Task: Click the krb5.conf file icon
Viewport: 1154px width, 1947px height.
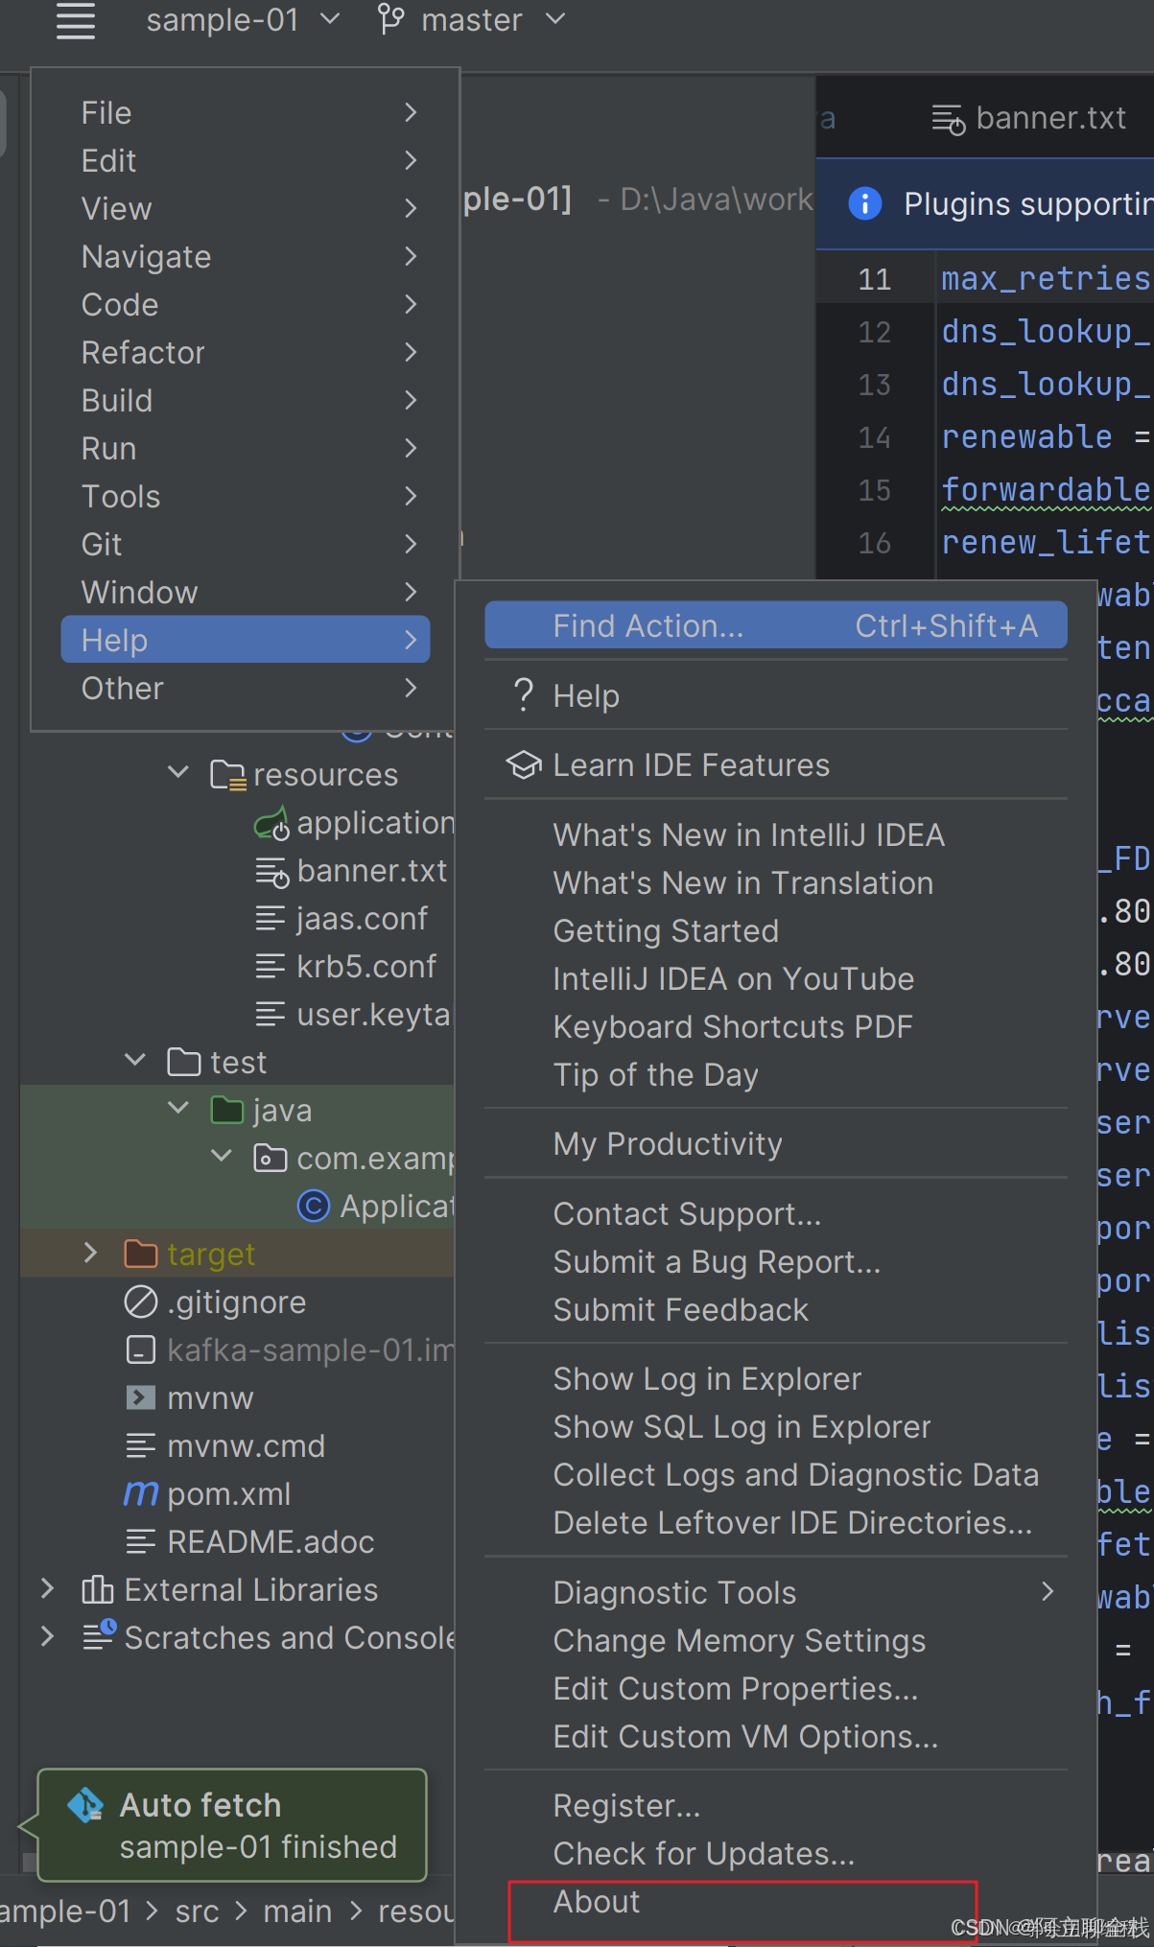Action: click(271, 967)
